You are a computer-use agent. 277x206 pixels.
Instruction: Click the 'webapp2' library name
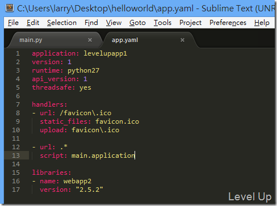(x=78, y=181)
